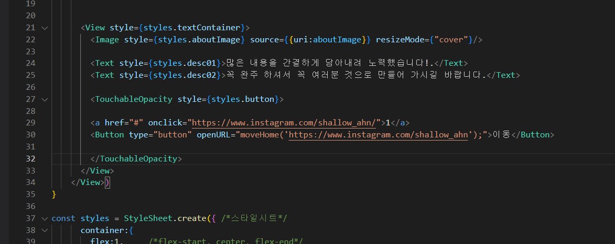
Task: Click the closing parenthesis on line 34
Action: (x=107, y=183)
